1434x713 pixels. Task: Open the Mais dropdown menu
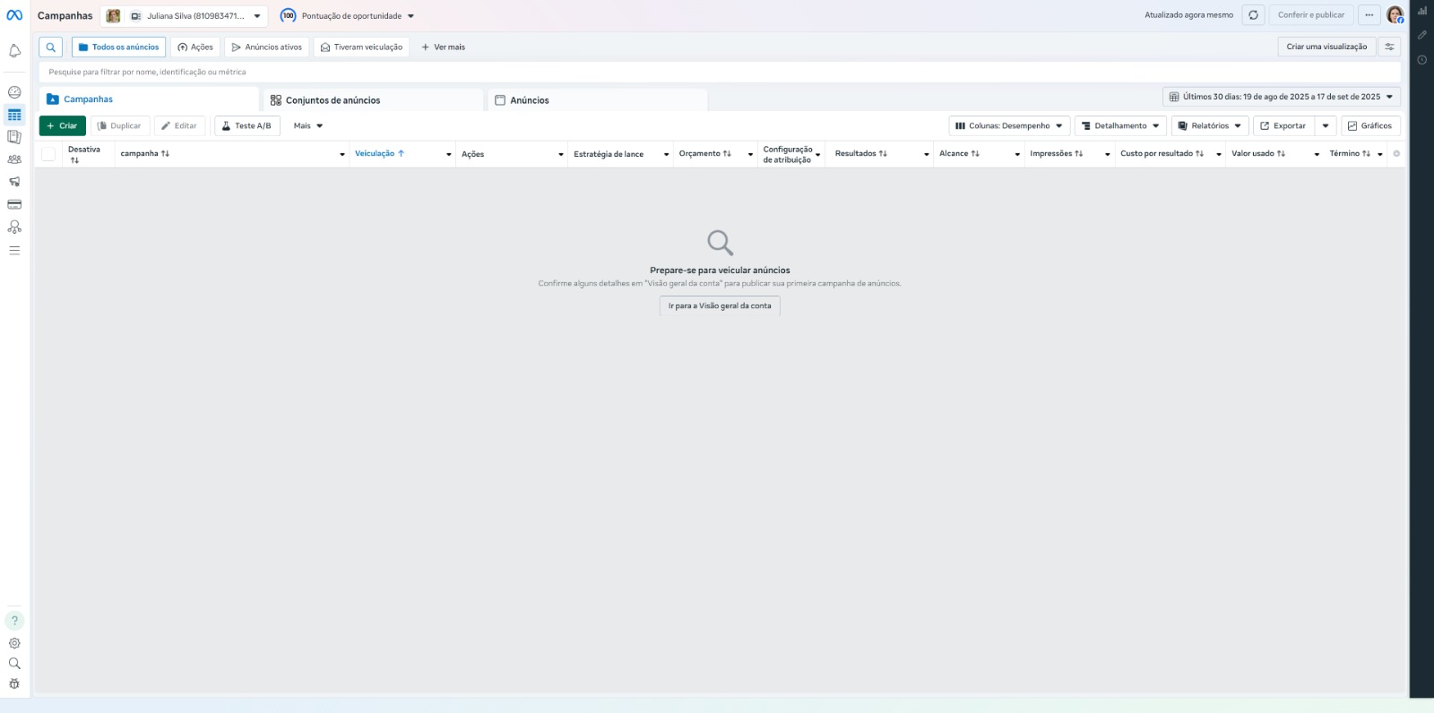308,126
